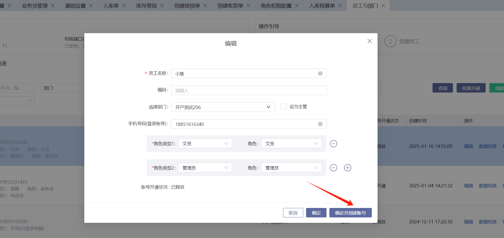Switch to the 角色权限配置 tab
This screenshot has height=238, width=504.
pos(276,6)
